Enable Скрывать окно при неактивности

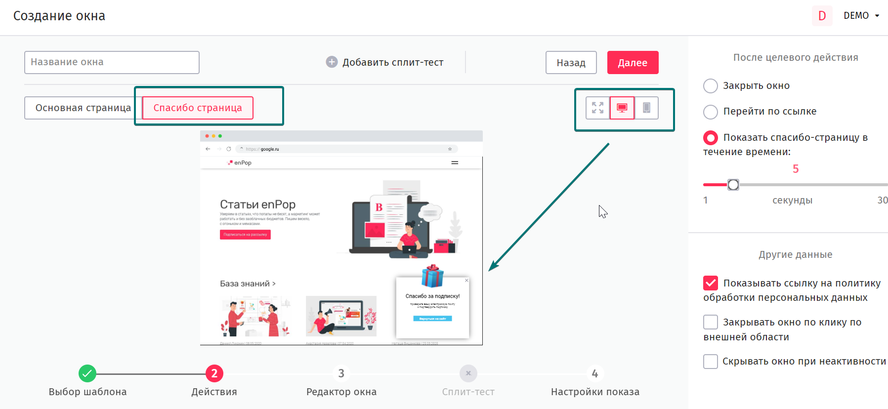[711, 362]
